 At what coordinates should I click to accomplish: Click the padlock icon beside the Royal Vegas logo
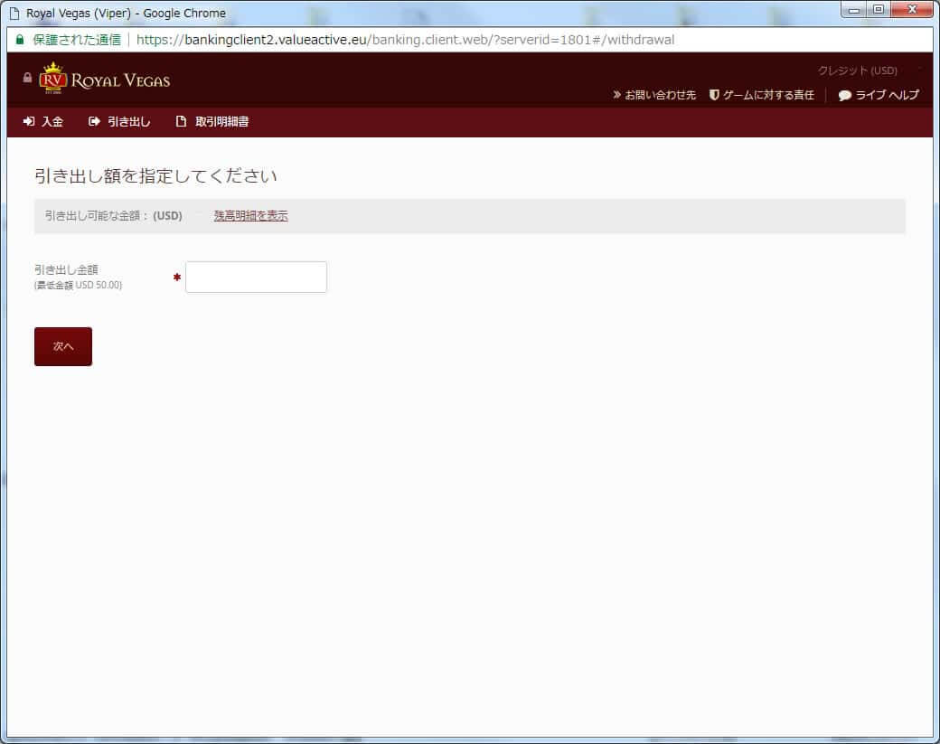27,78
